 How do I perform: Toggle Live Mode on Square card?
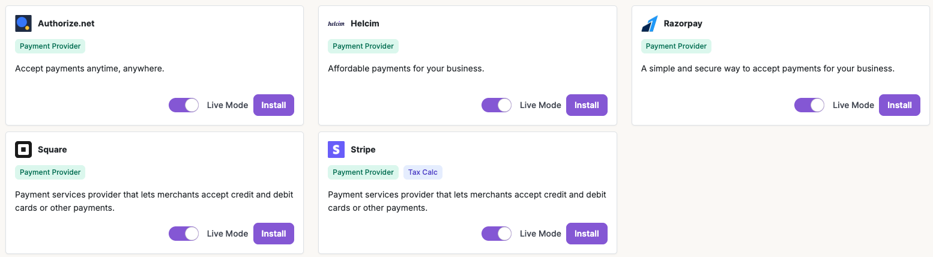(x=184, y=234)
